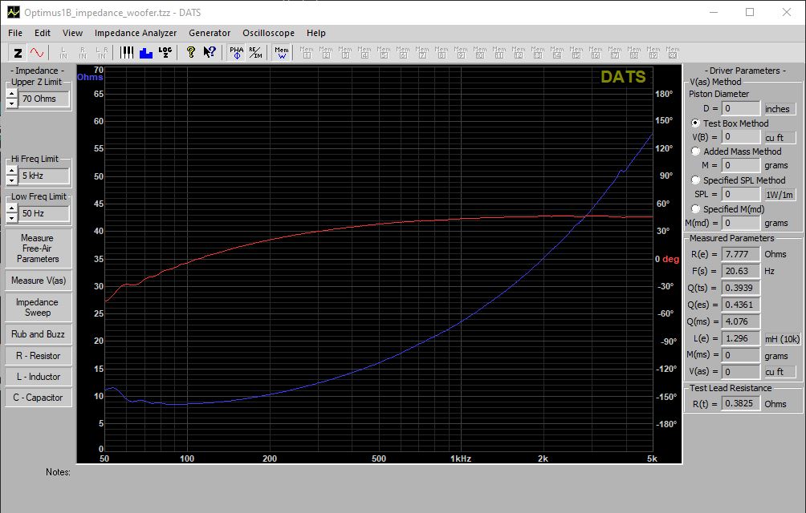Image resolution: width=806 pixels, height=513 pixels.
Task: Decrease the Hi Freq Limit stepper
Action: tap(12, 180)
